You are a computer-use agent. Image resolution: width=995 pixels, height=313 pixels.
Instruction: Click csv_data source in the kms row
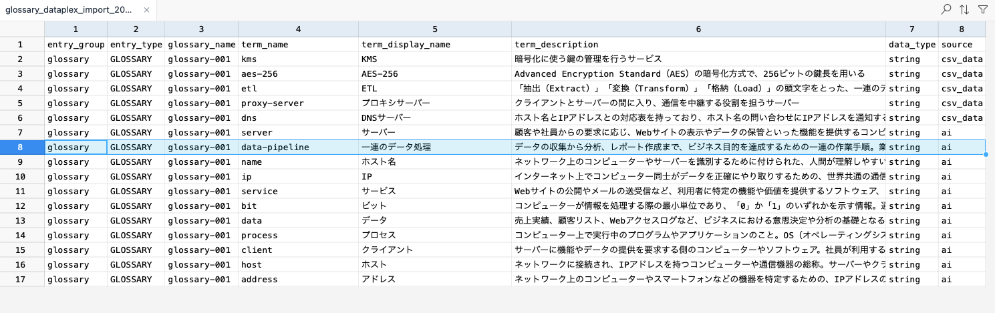pos(962,59)
